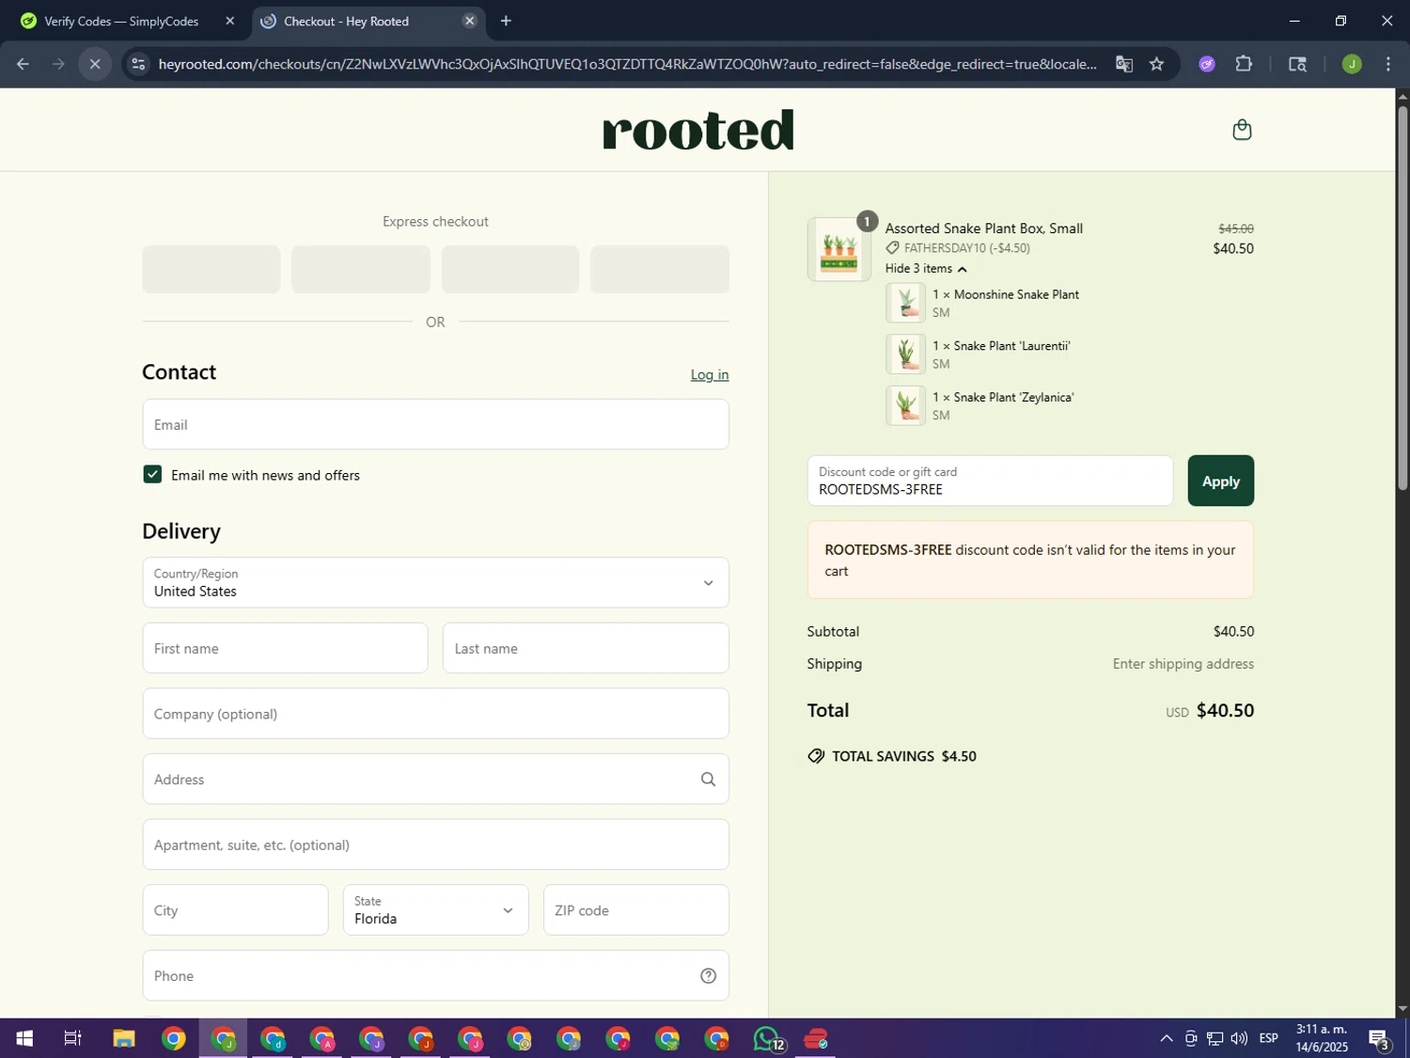
Task: Click the phone field help question-mark icon
Action: pyautogui.click(x=708, y=975)
